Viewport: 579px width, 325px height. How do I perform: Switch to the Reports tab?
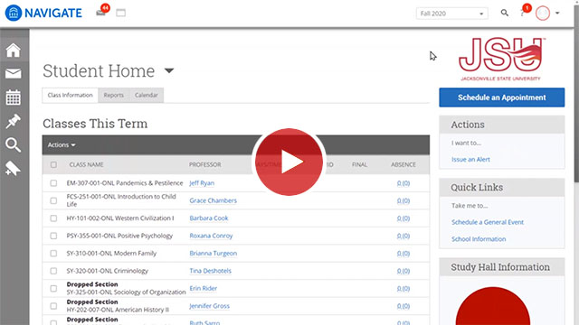114,95
